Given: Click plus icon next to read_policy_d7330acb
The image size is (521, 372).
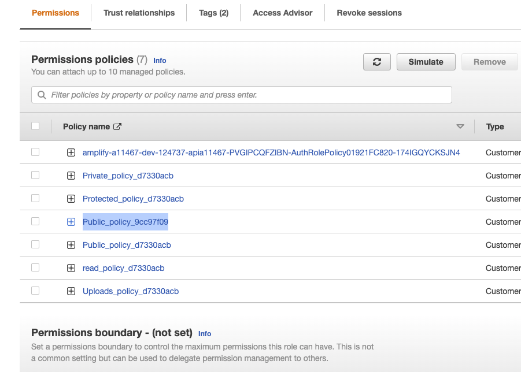Looking at the screenshot, I should click(x=71, y=268).
